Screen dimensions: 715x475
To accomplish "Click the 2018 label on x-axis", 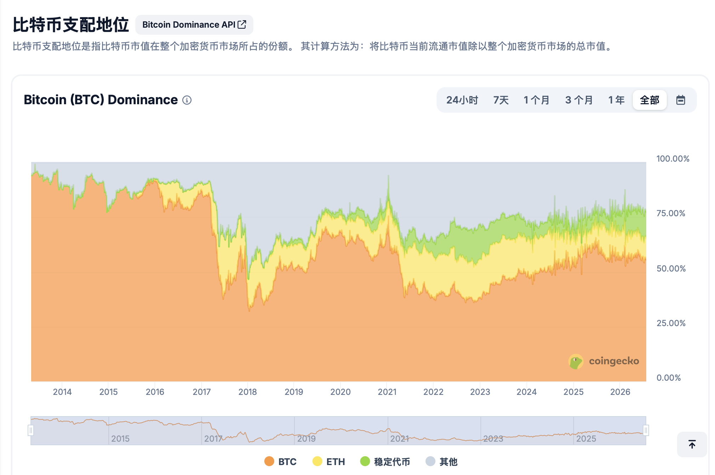I will pos(247,392).
